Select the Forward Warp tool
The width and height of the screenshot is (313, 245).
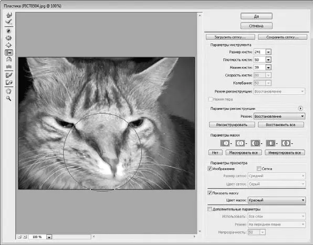[9, 15]
